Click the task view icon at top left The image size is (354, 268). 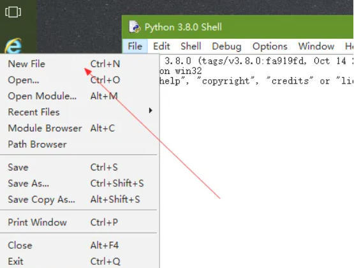[x=13, y=11]
